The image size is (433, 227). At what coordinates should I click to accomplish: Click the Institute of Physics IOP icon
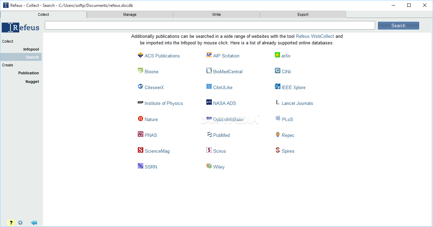pyautogui.click(x=140, y=102)
